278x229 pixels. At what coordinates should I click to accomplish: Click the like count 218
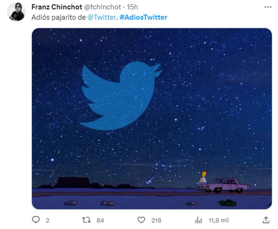click(156, 220)
